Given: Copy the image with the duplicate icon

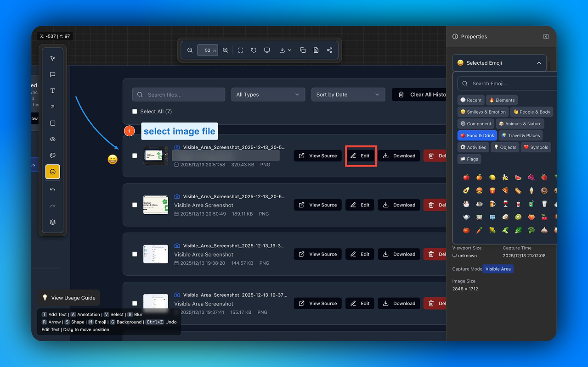Looking at the screenshot, I should [x=303, y=50].
